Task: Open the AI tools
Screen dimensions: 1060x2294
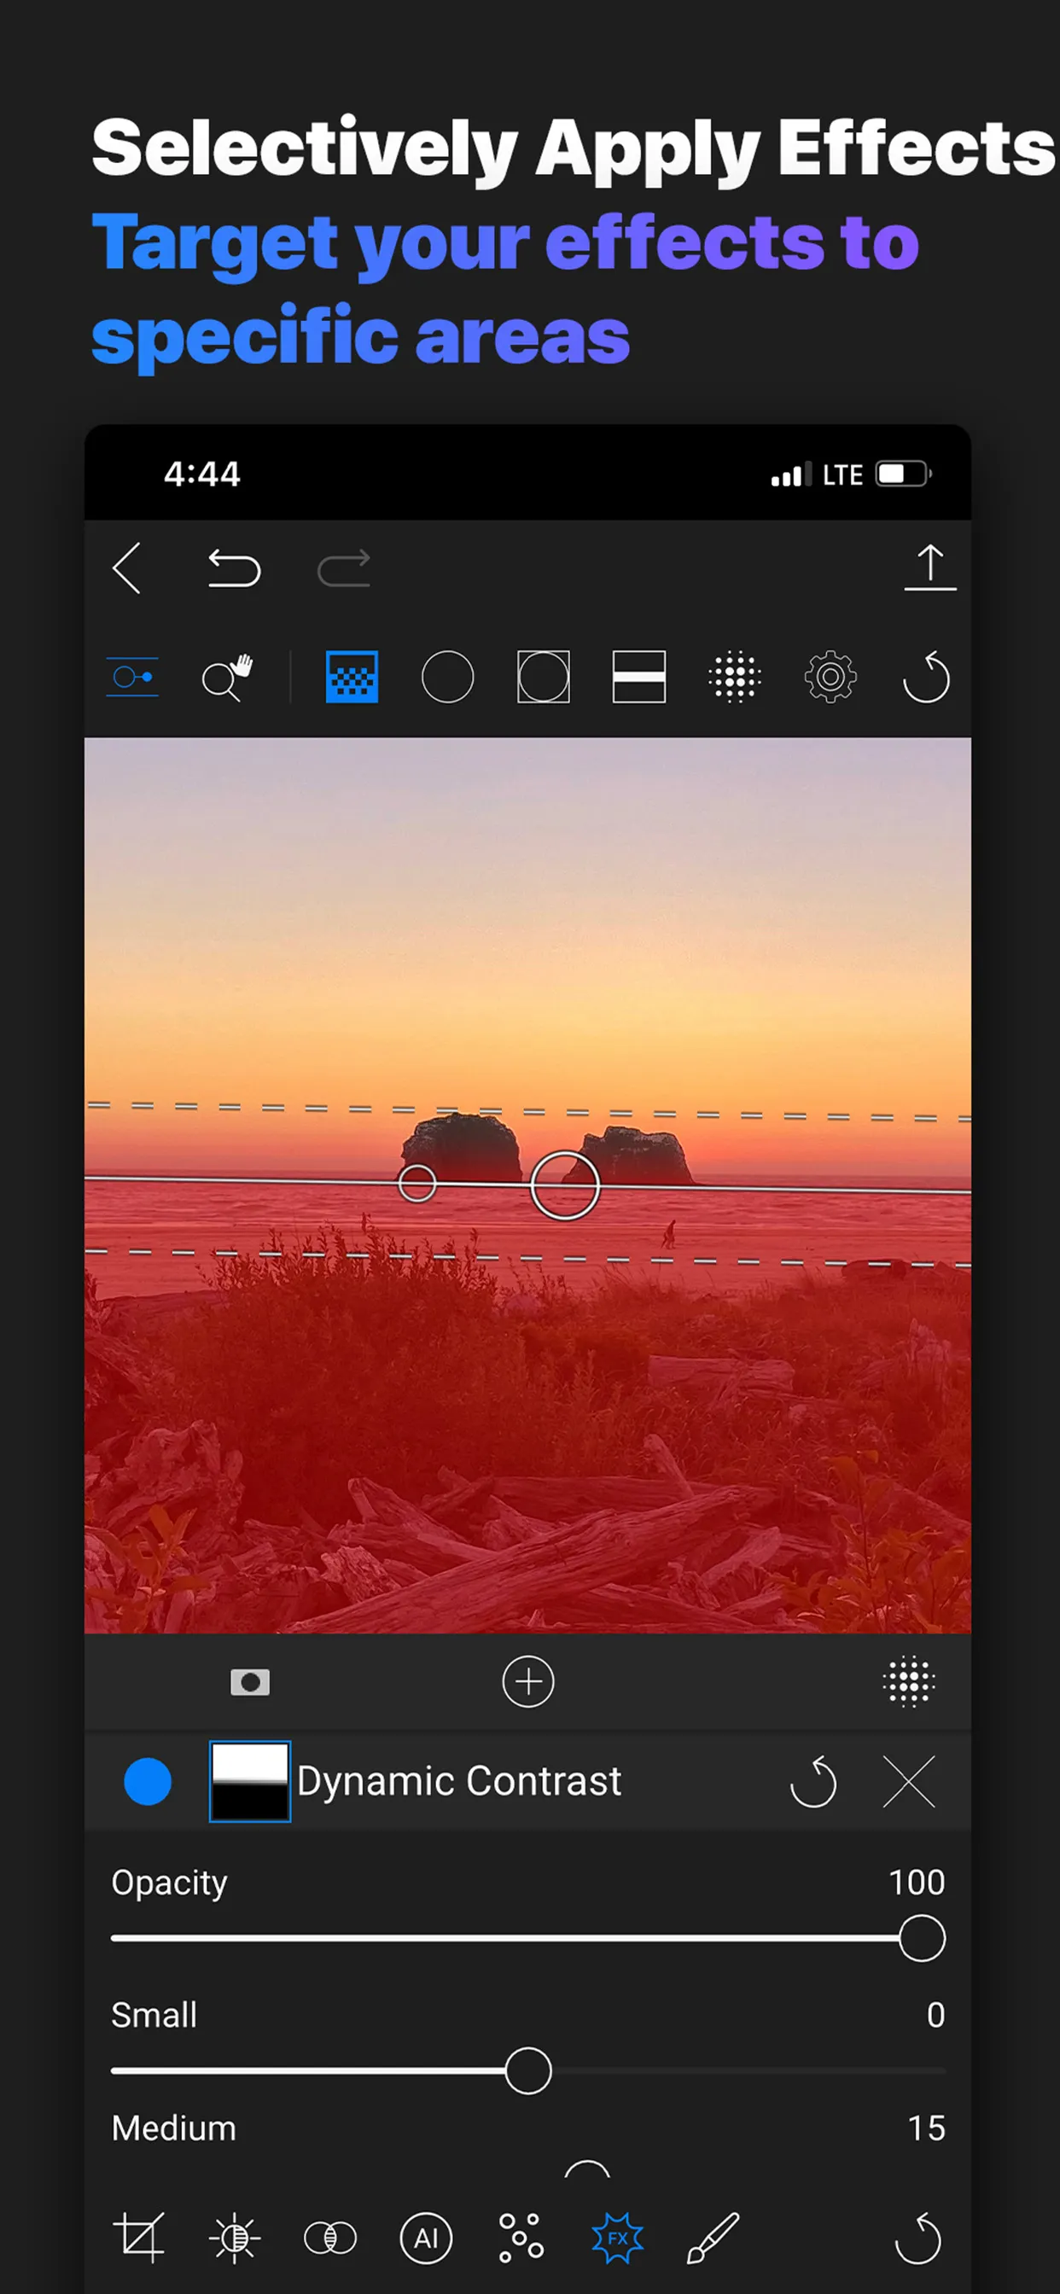Action: coord(426,2237)
